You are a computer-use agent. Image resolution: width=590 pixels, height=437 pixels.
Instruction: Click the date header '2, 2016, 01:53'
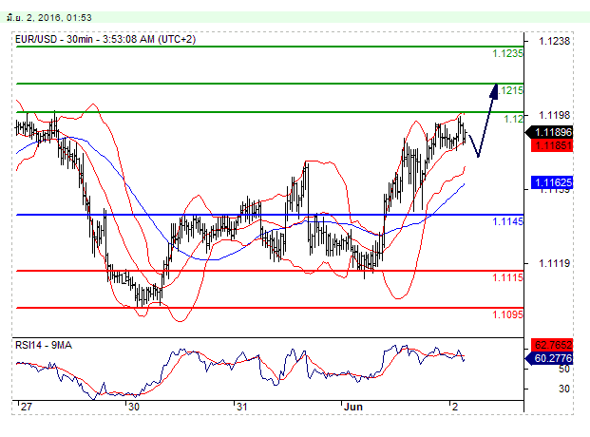pyautogui.click(x=59, y=18)
